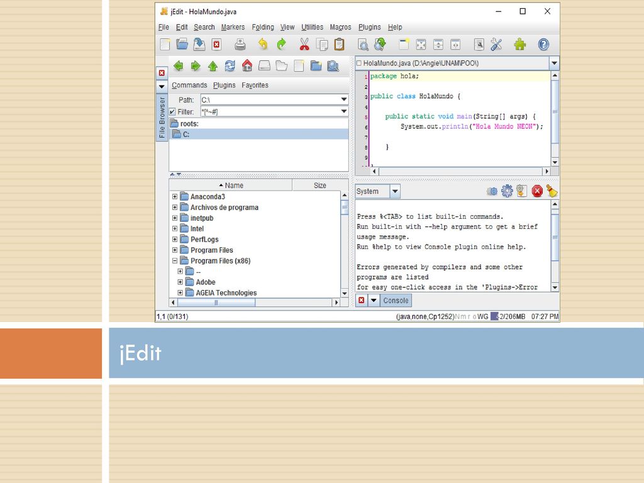Image resolution: width=644 pixels, height=483 pixels.
Task: Open the System shell dropdown
Action: pyautogui.click(x=395, y=191)
